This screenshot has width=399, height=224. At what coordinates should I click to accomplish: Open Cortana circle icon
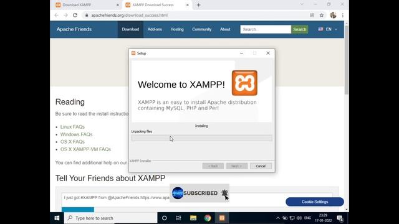pyautogui.click(x=165, y=218)
